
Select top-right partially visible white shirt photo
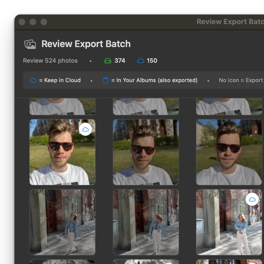pyautogui.click(x=229, y=107)
